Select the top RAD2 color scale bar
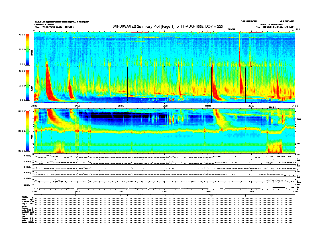 [x=27, y=49]
